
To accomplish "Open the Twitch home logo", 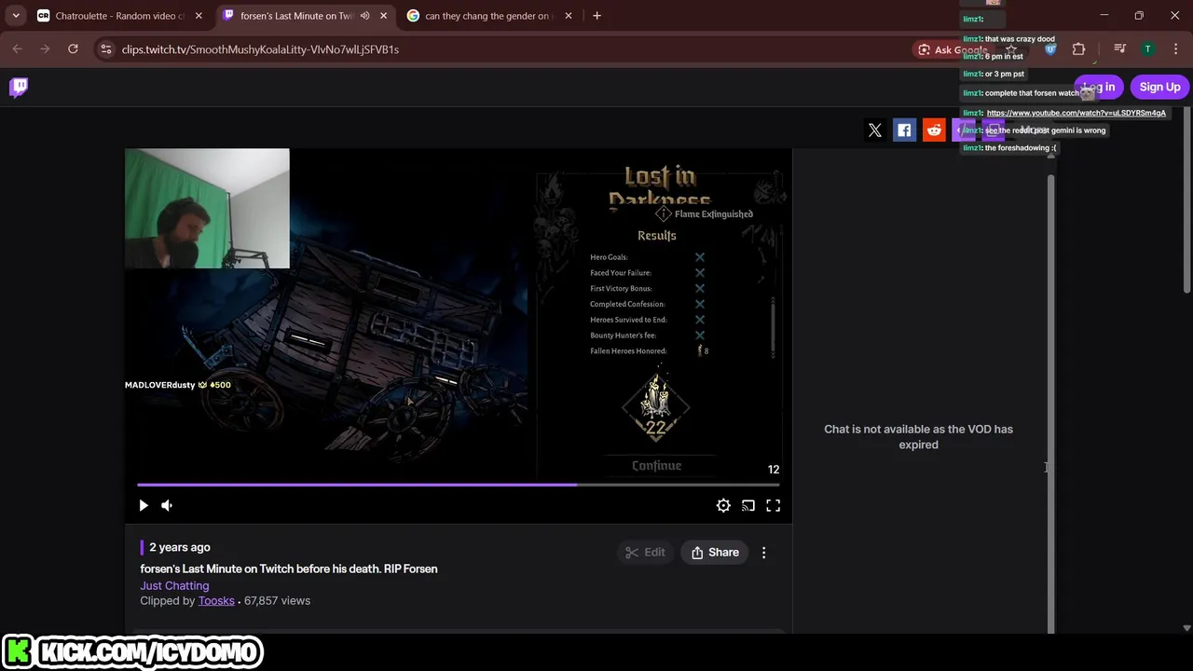I will (x=19, y=87).
